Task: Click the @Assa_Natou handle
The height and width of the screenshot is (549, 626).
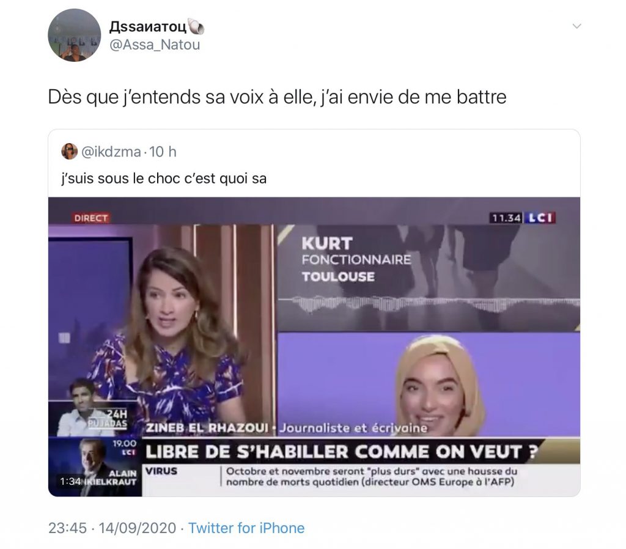Action: [x=155, y=45]
